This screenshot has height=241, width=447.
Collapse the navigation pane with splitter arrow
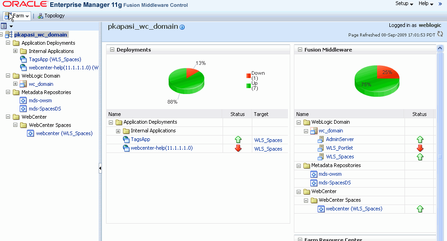[100, 168]
